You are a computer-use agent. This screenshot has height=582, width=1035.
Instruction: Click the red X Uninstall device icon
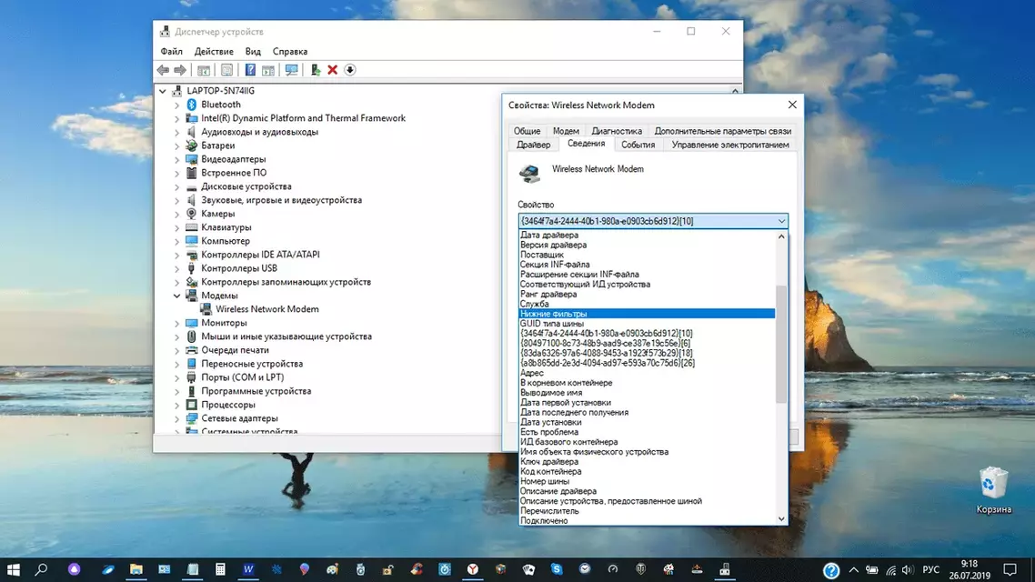[333, 70]
